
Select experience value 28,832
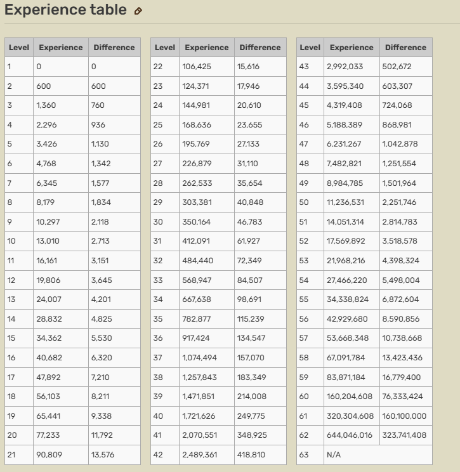pyautogui.click(x=49, y=319)
